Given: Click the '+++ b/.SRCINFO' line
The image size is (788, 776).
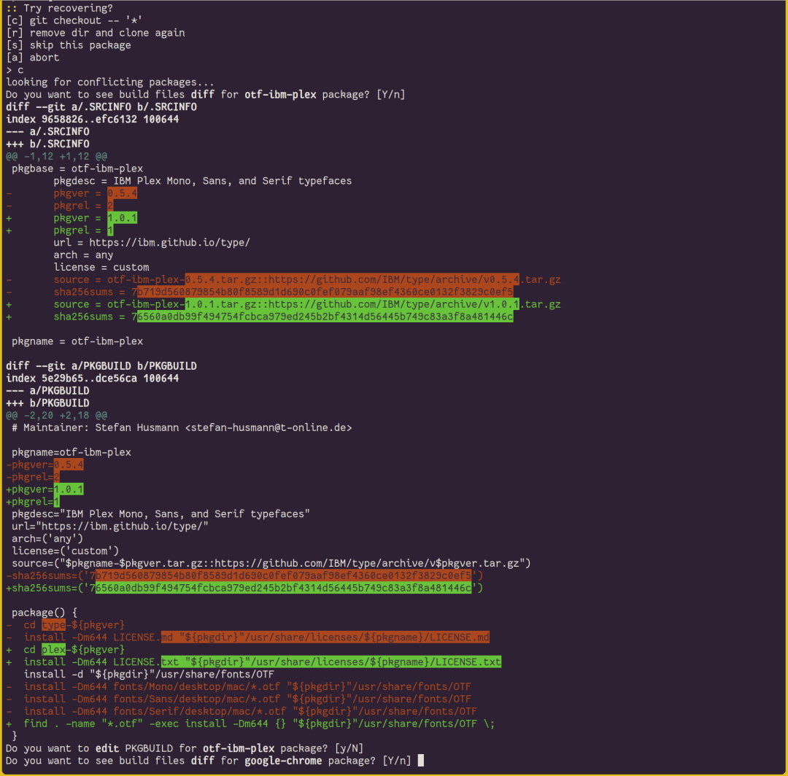Looking at the screenshot, I should click(47, 144).
